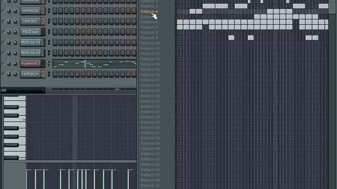
Task: Mute the MIDI out #3 channel LED
Action: pyautogui.click(x=3, y=52)
